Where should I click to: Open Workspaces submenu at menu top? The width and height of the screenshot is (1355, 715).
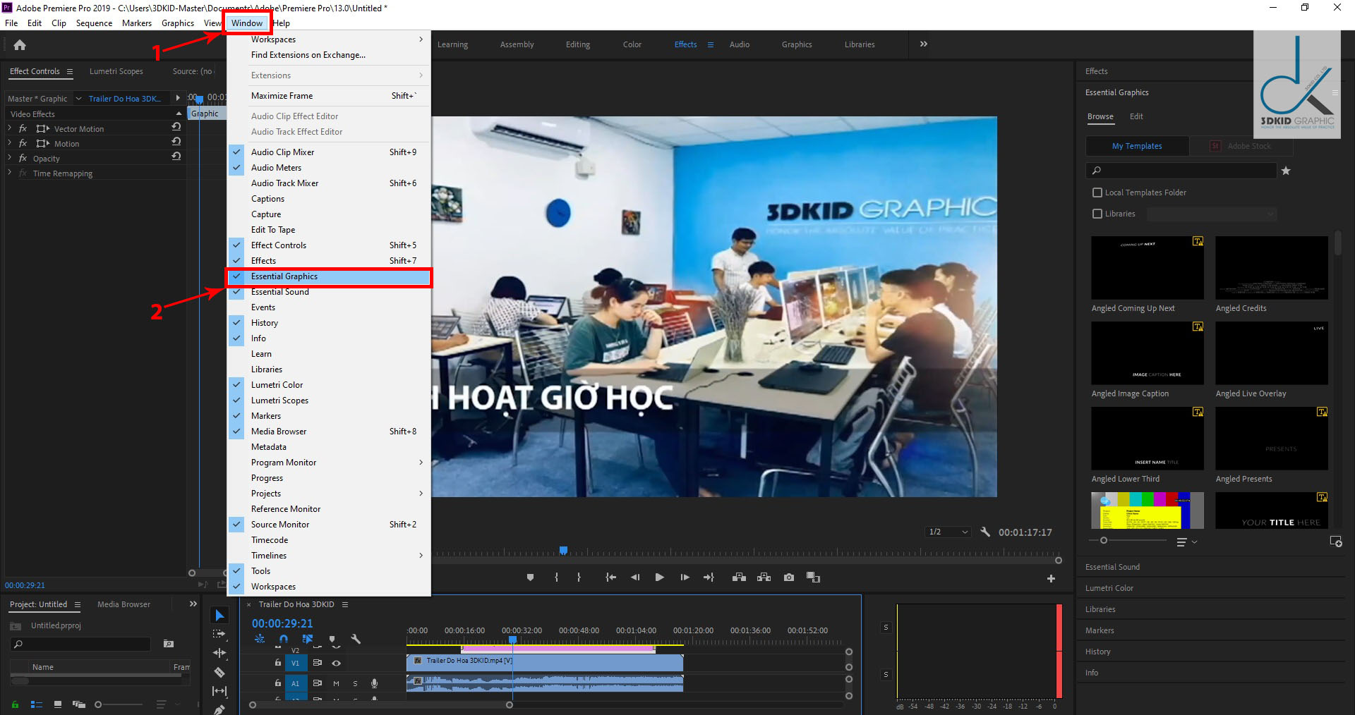click(x=329, y=39)
